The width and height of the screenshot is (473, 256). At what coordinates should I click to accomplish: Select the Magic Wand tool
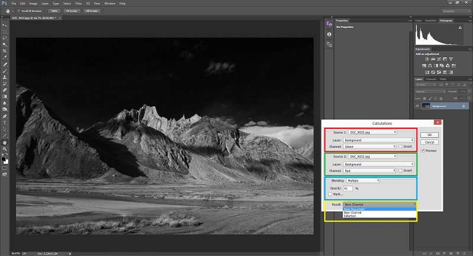point(5,45)
